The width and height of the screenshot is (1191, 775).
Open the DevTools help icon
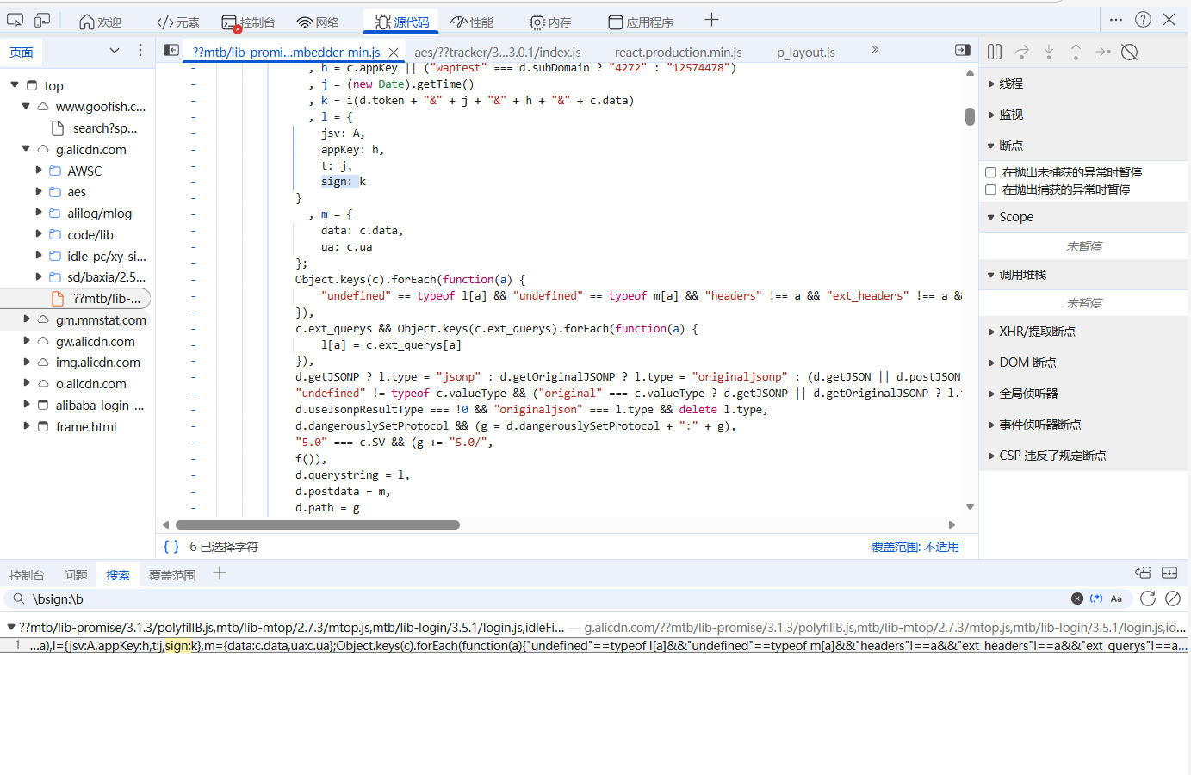pos(1143,20)
